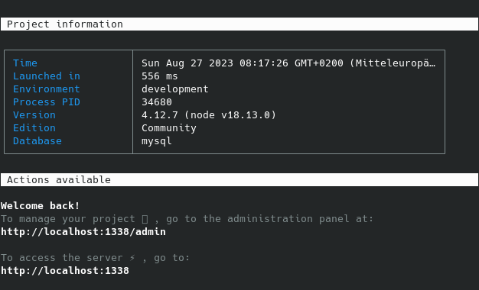
Task: Click the Launched in label
Action: (x=47, y=76)
